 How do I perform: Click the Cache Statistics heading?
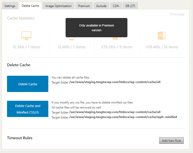[21, 18]
